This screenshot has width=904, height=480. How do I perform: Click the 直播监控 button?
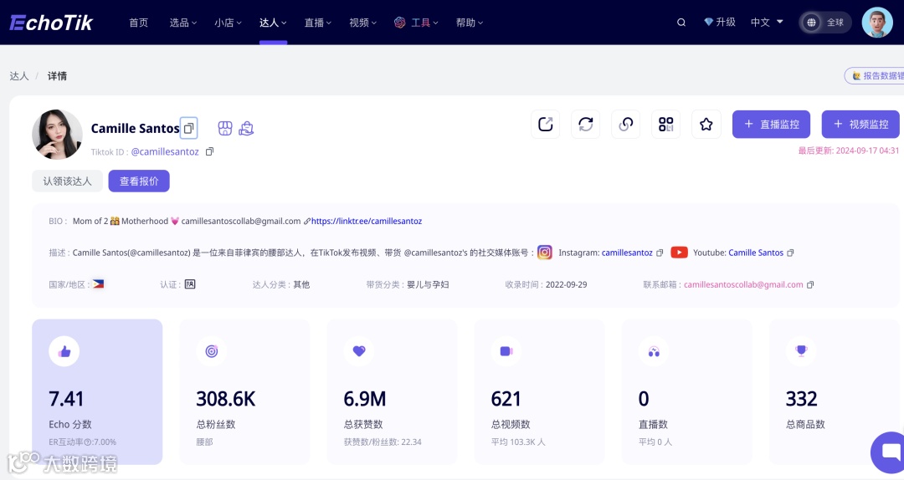772,124
